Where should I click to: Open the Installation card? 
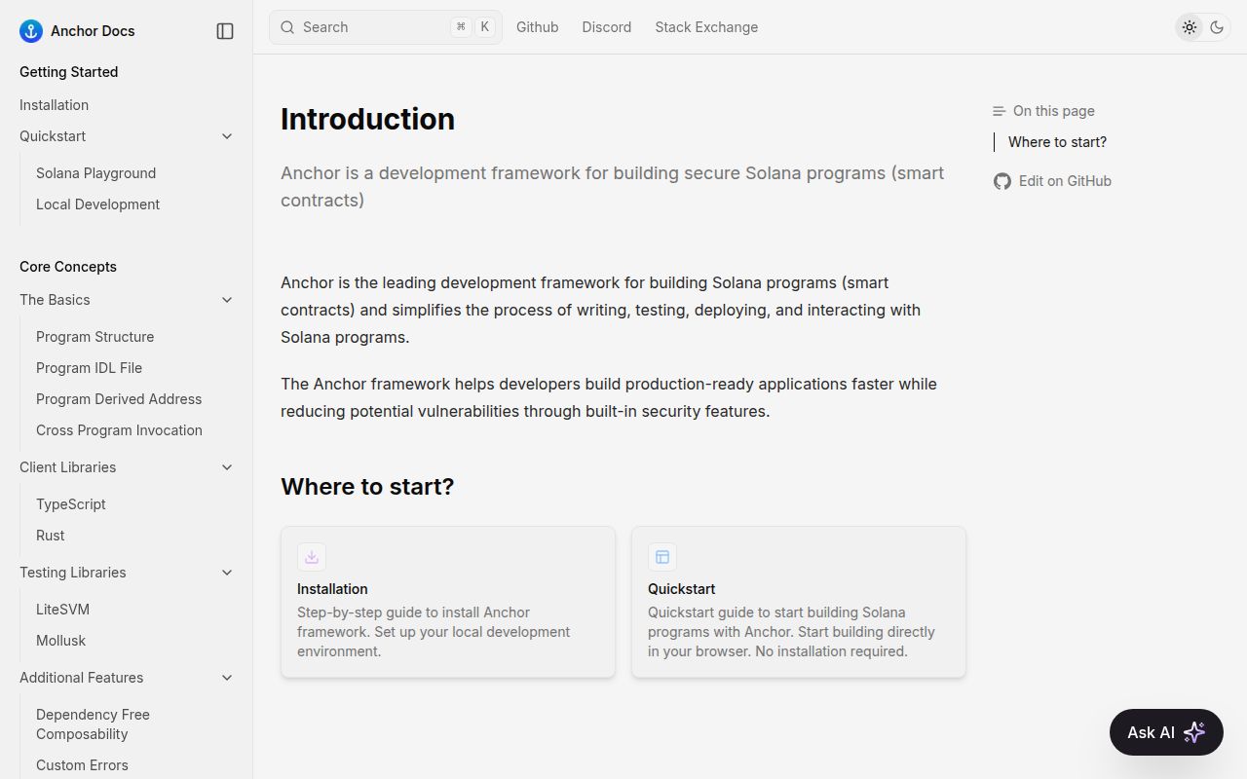[x=448, y=602]
